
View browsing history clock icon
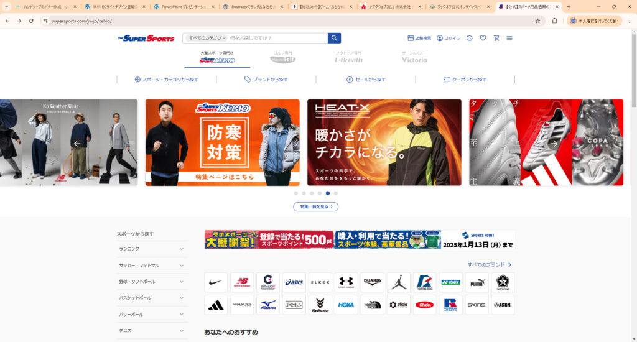470,38
